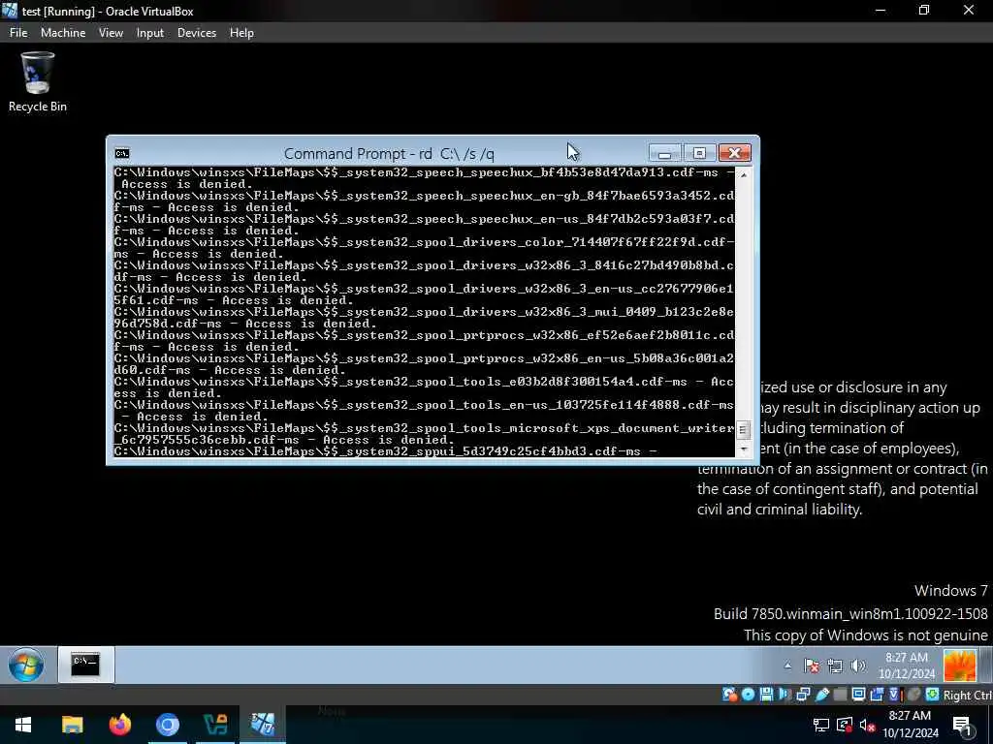Minimize the Command Prompt window
The width and height of the screenshot is (993, 744).
664,153
